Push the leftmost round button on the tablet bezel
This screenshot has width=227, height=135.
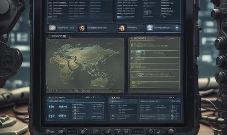(48, 132)
